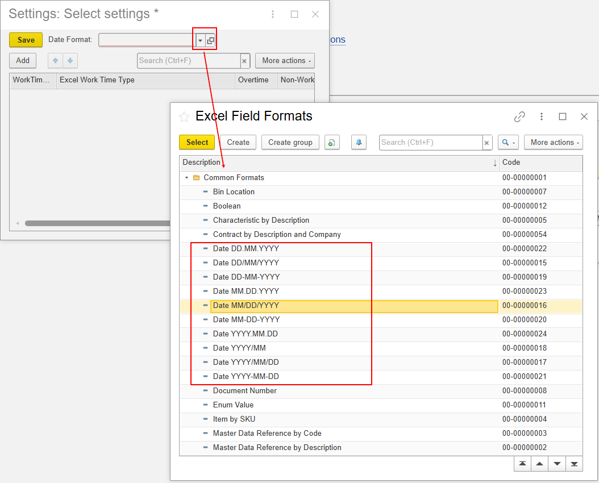Screen dimensions: 599x483
Task: Add Excel Field Formats to favorites with the star
Action: click(184, 116)
